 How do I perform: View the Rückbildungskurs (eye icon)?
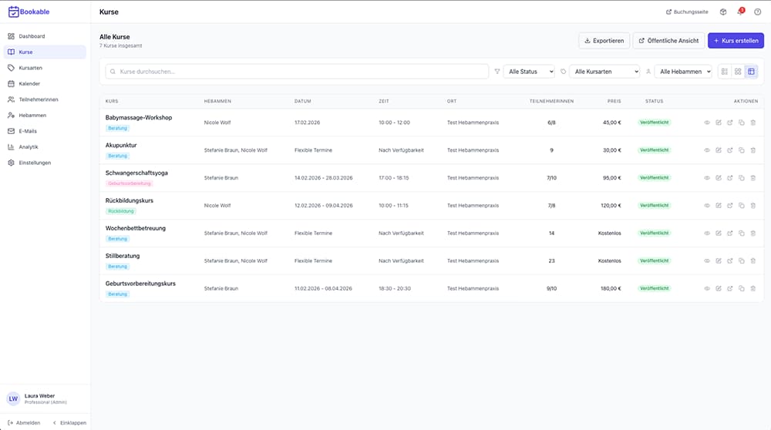(706, 206)
